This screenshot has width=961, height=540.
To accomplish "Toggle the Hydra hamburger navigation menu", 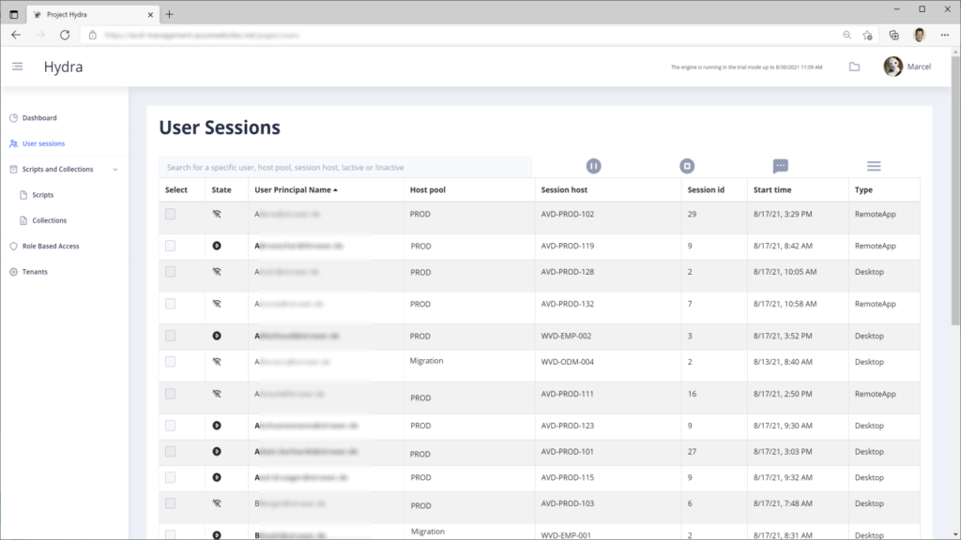I will 17,67.
